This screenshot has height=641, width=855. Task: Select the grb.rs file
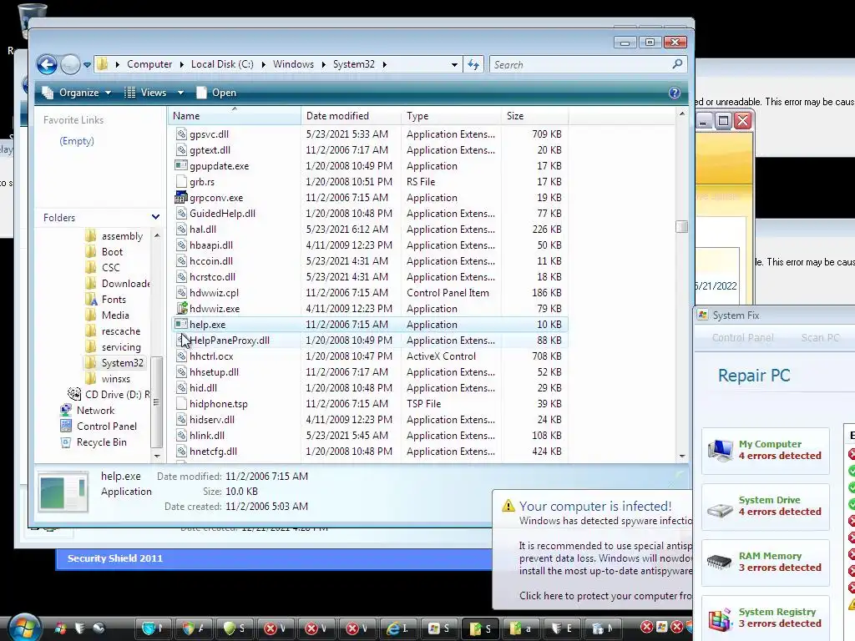(370, 181)
